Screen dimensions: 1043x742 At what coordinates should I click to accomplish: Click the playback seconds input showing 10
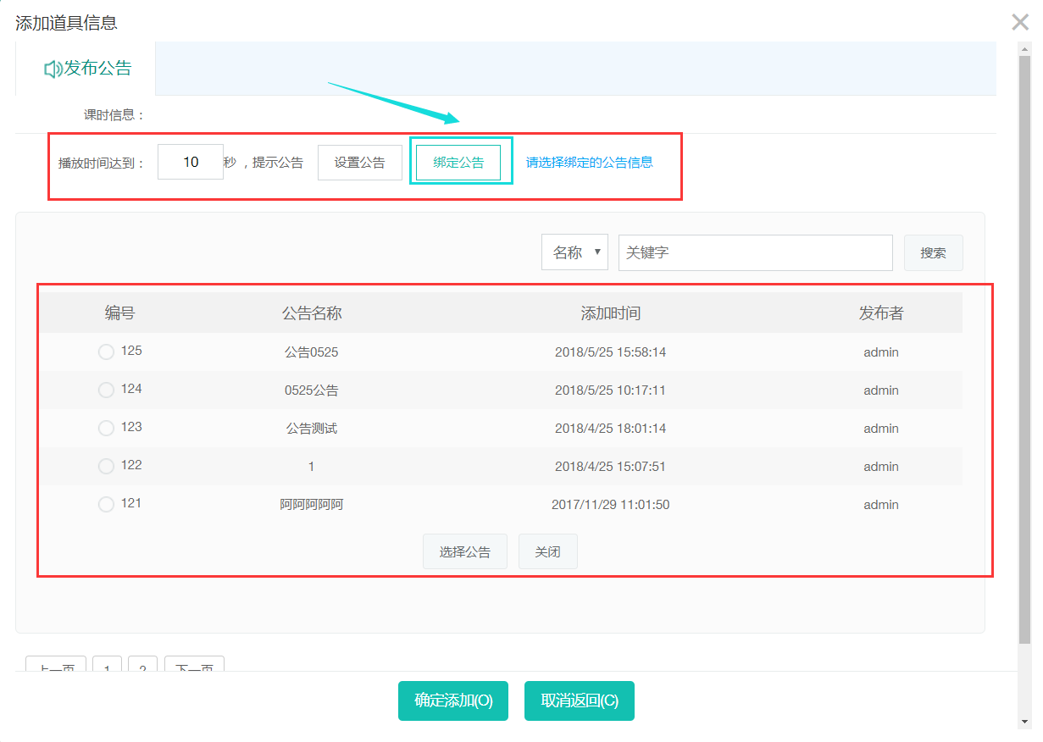tap(191, 162)
